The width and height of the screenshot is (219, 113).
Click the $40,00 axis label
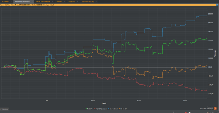click(x=211, y=32)
